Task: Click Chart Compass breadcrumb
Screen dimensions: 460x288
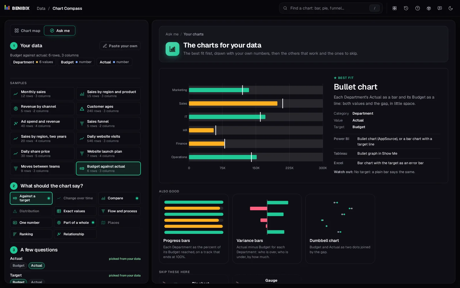Action: click(x=67, y=8)
